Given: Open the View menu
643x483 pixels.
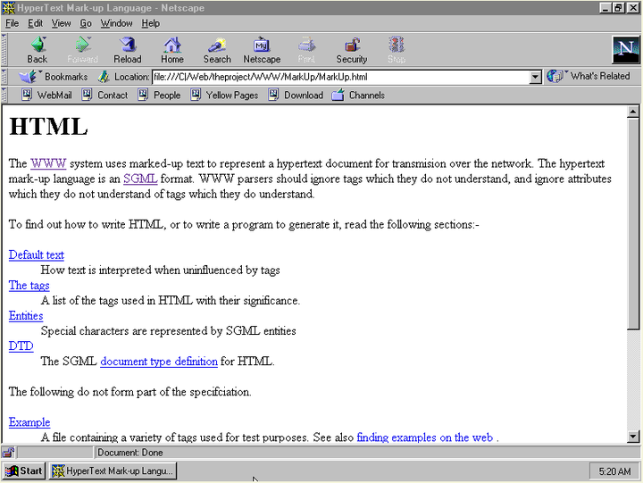Looking at the screenshot, I should (61, 23).
